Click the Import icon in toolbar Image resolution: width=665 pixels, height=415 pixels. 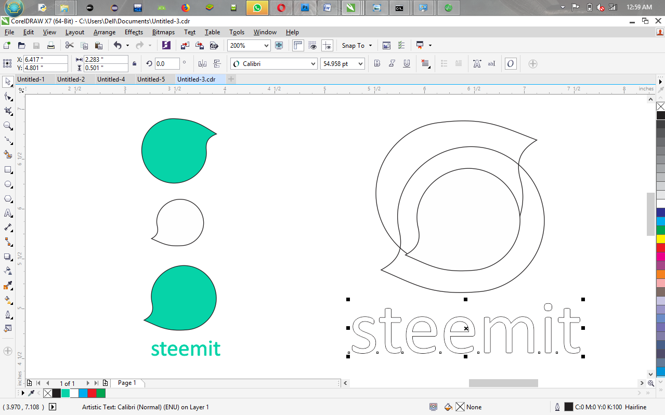pos(185,46)
